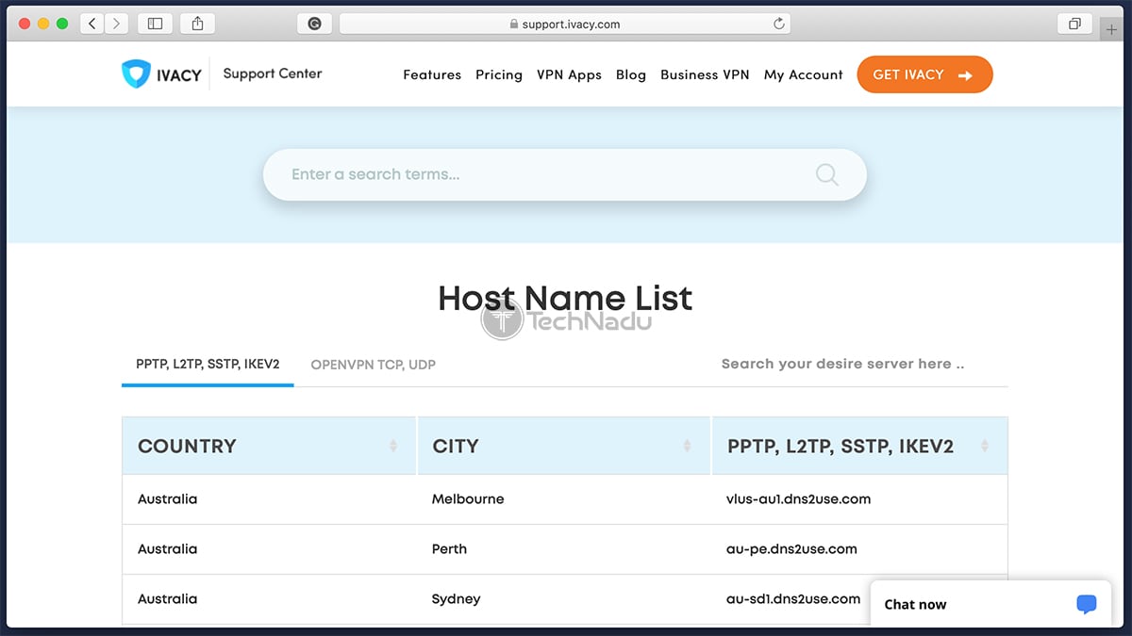
Task: Close the Safari window with red button
Action: [25, 24]
